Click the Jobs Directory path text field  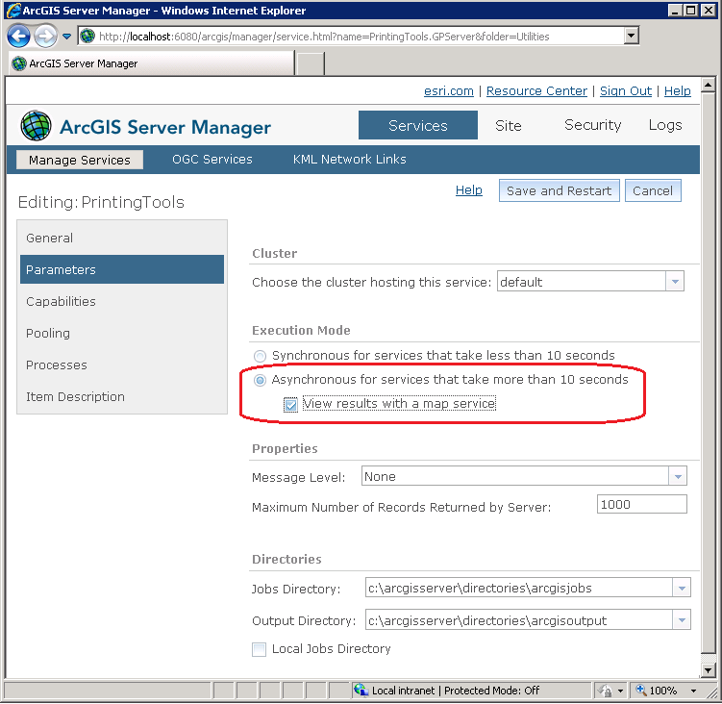[x=519, y=588]
